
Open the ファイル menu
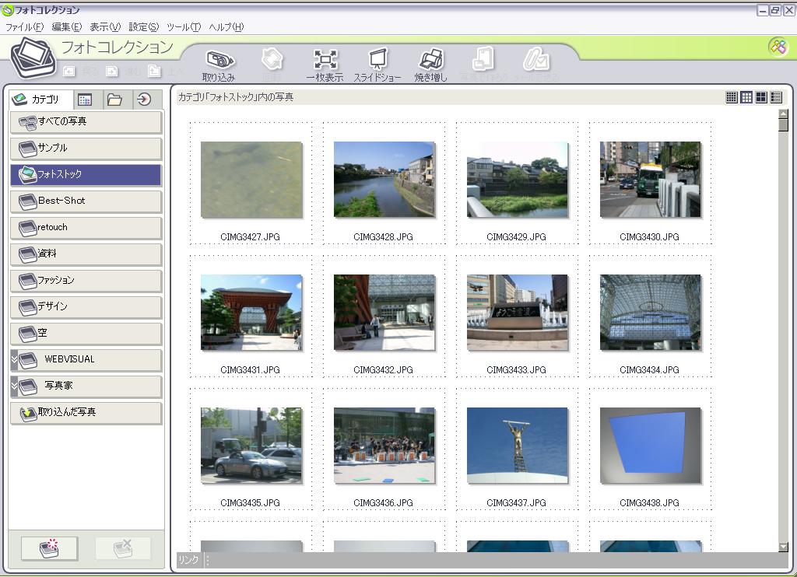[x=24, y=27]
